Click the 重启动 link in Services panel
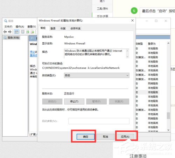This screenshot has height=158, width=175. (34, 55)
